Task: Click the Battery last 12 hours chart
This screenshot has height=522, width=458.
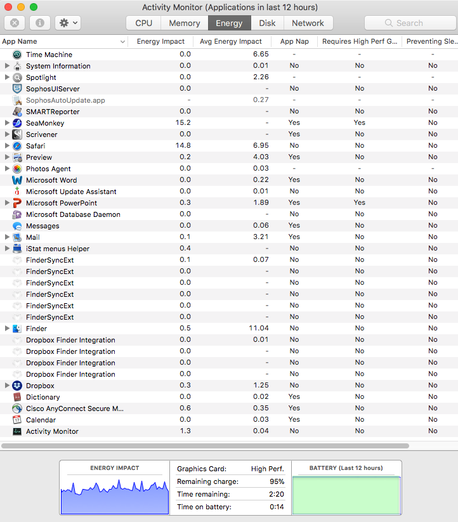Action: 346,495
